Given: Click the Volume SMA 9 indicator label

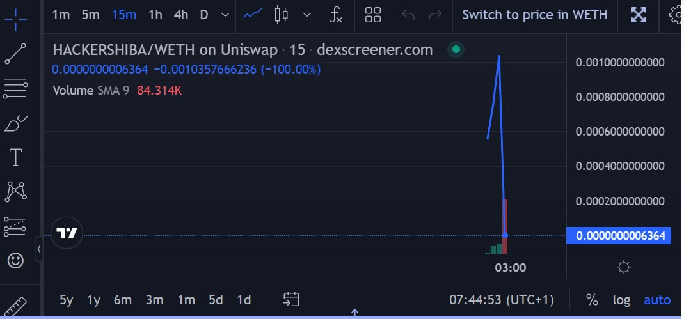Looking at the screenshot, I should coord(91,91).
